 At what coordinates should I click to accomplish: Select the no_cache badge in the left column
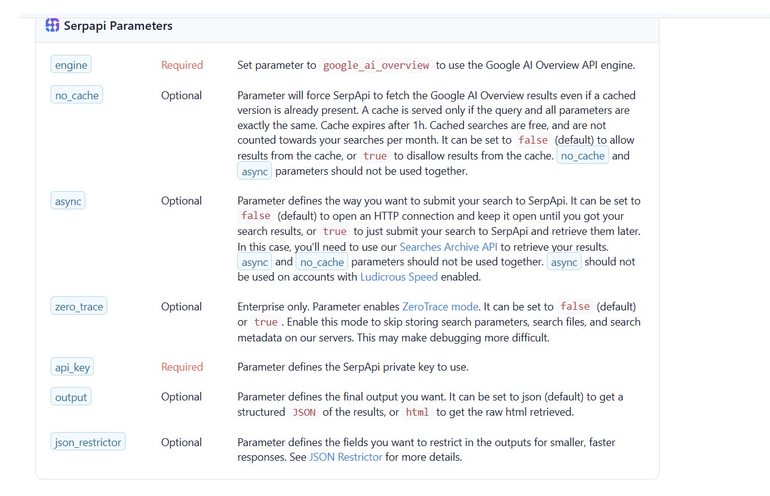click(x=76, y=96)
